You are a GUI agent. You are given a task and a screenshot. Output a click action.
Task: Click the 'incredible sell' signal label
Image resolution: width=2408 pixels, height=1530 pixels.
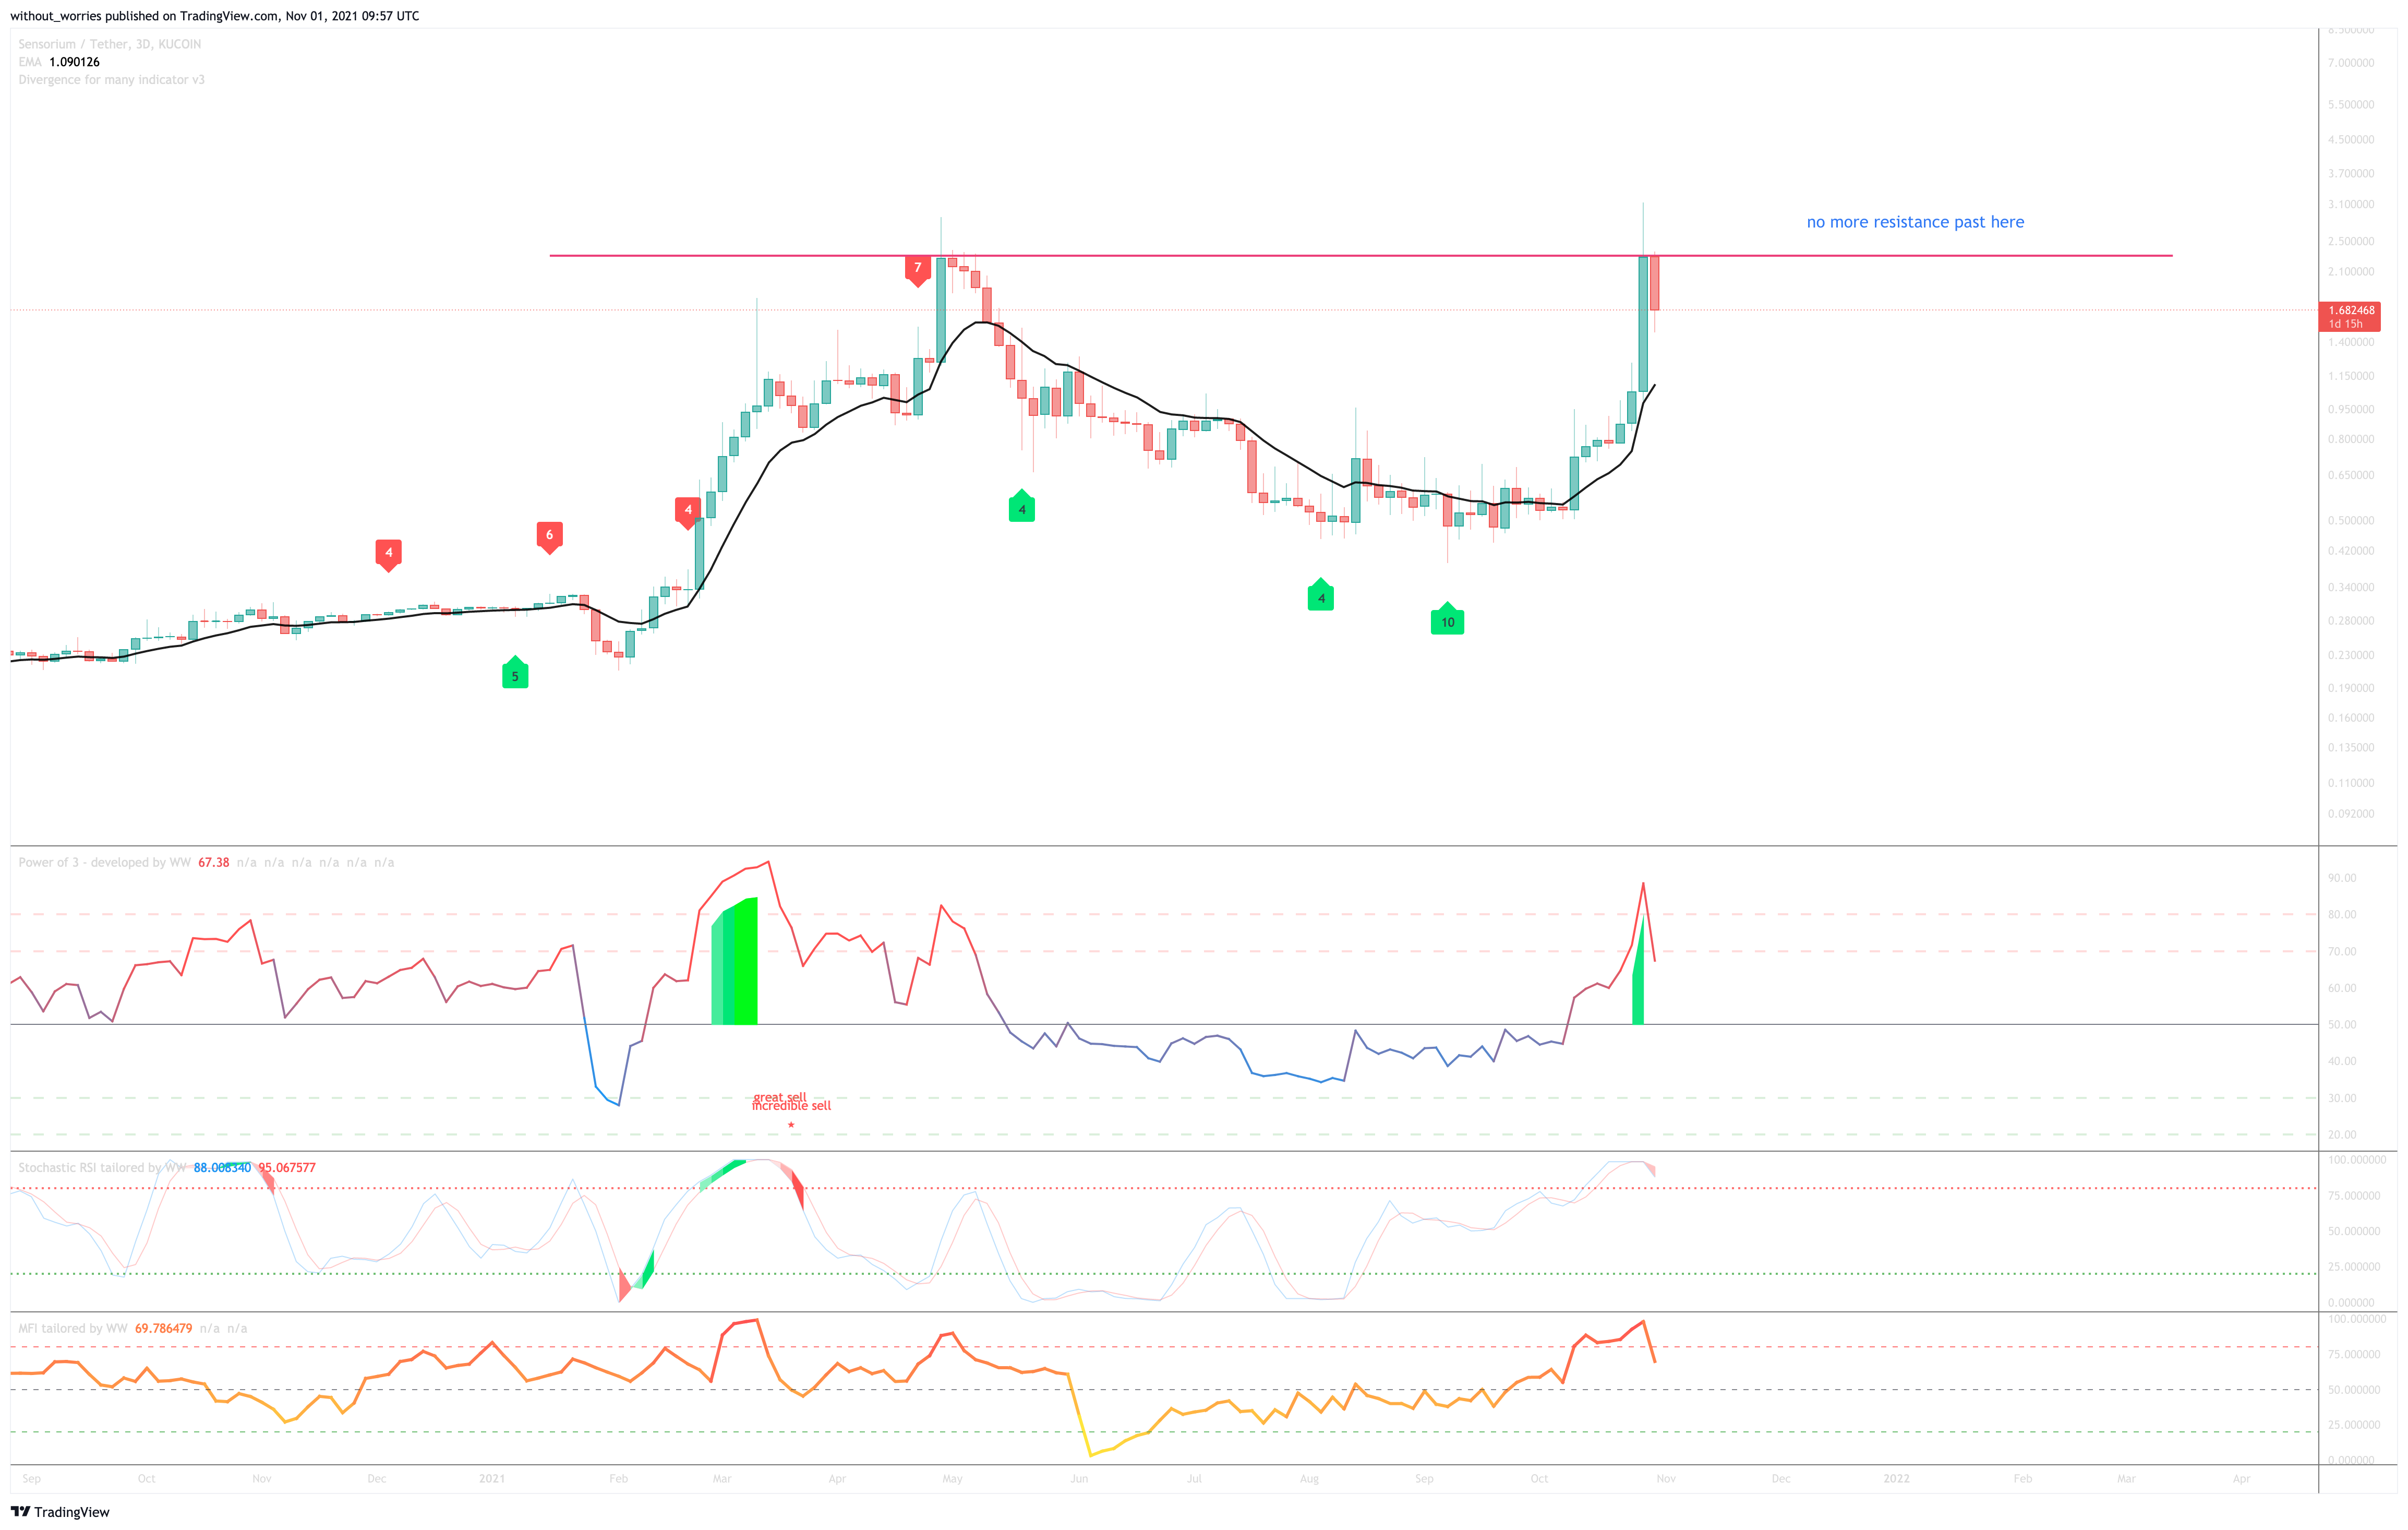click(x=791, y=1106)
